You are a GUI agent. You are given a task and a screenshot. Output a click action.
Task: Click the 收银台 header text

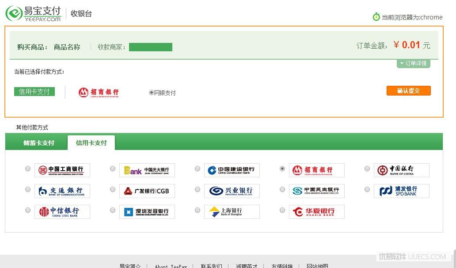[x=81, y=13]
